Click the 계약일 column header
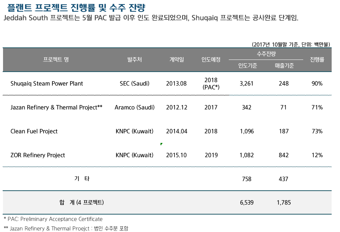 pos(176,60)
